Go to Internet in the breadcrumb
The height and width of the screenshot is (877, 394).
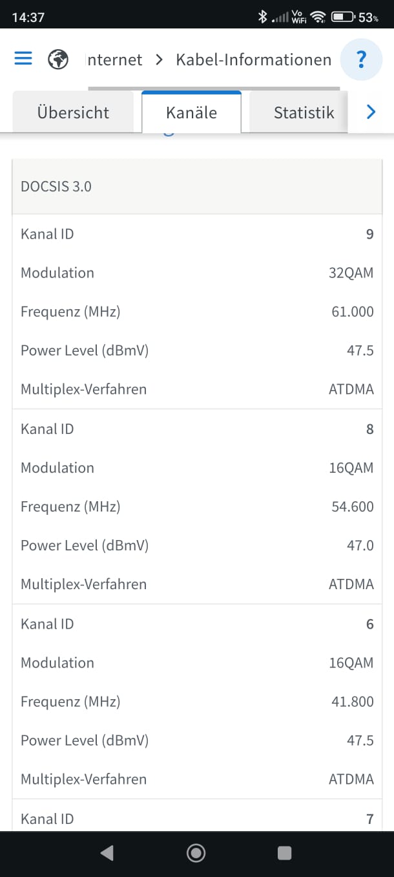114,60
